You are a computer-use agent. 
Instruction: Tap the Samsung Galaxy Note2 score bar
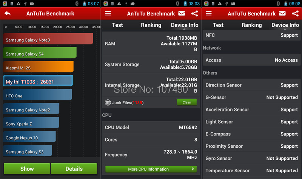point(31,109)
